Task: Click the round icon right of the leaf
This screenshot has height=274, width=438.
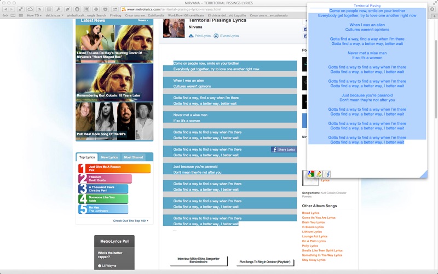Action: pyautogui.click(x=77, y=9)
